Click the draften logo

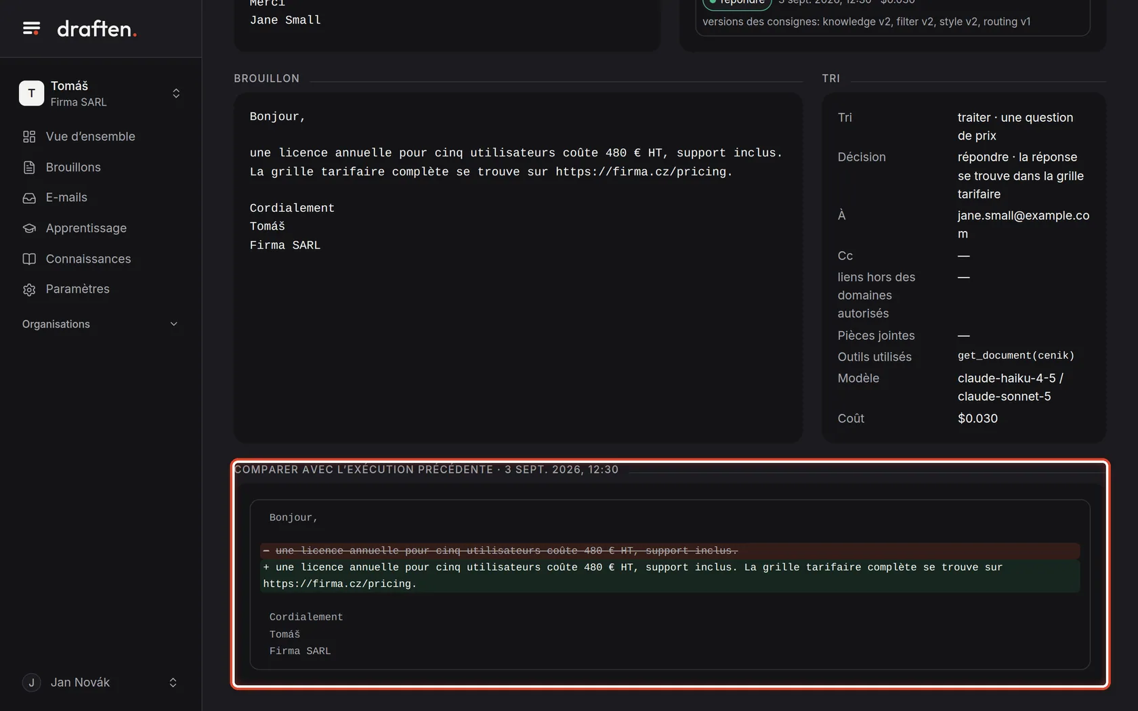pyautogui.click(x=97, y=28)
